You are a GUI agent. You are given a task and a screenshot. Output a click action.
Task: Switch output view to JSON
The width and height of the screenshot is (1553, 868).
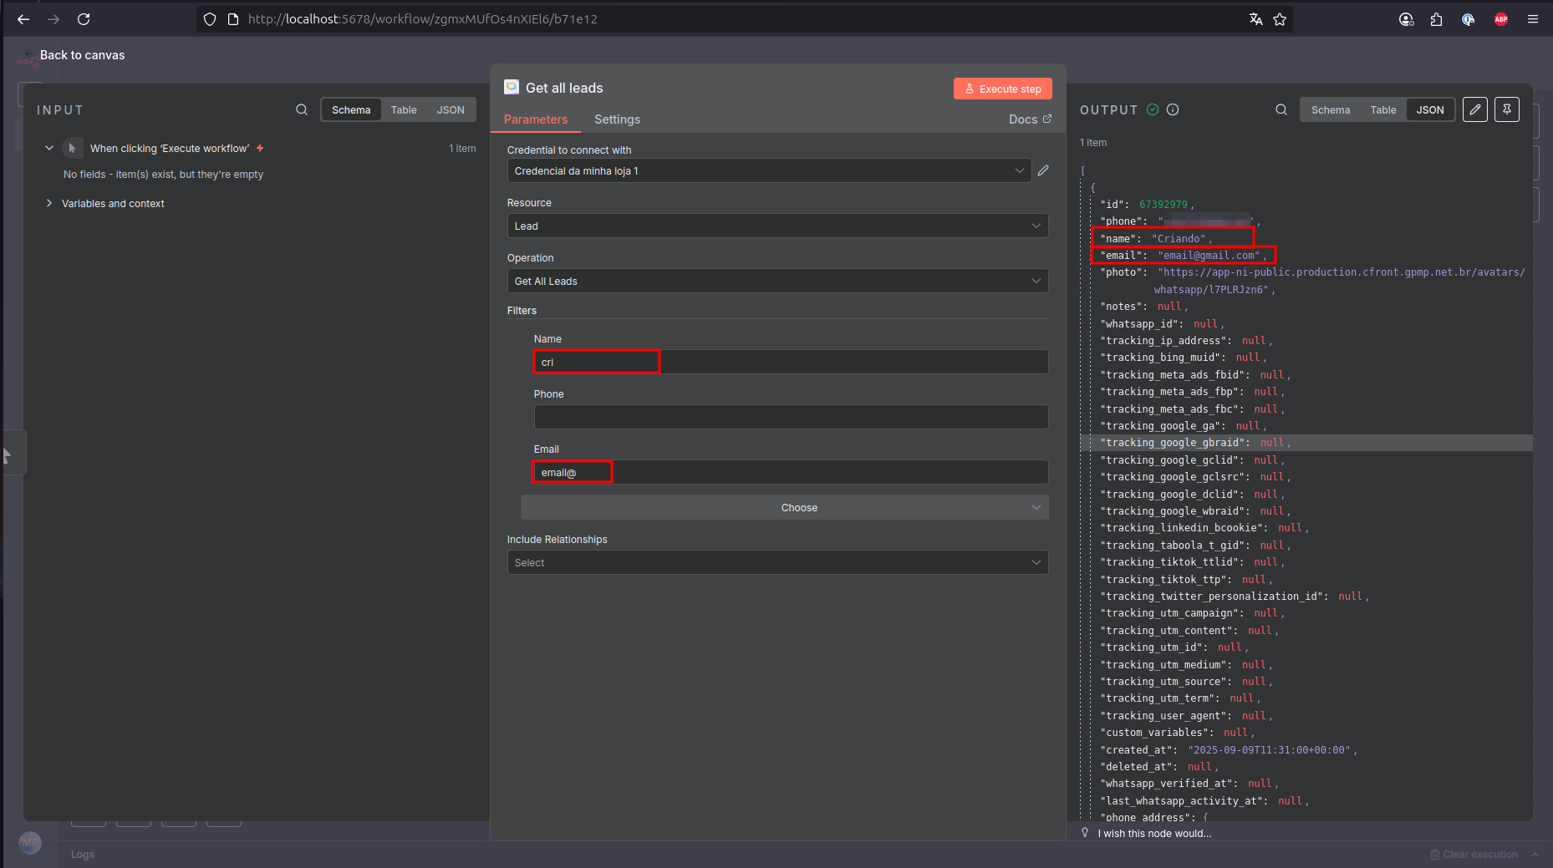(x=1430, y=110)
